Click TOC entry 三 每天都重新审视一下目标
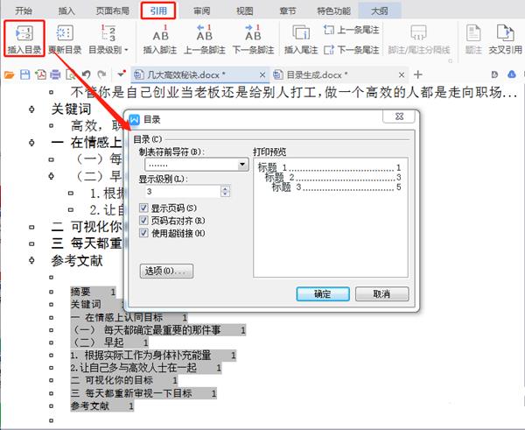 coord(143,393)
